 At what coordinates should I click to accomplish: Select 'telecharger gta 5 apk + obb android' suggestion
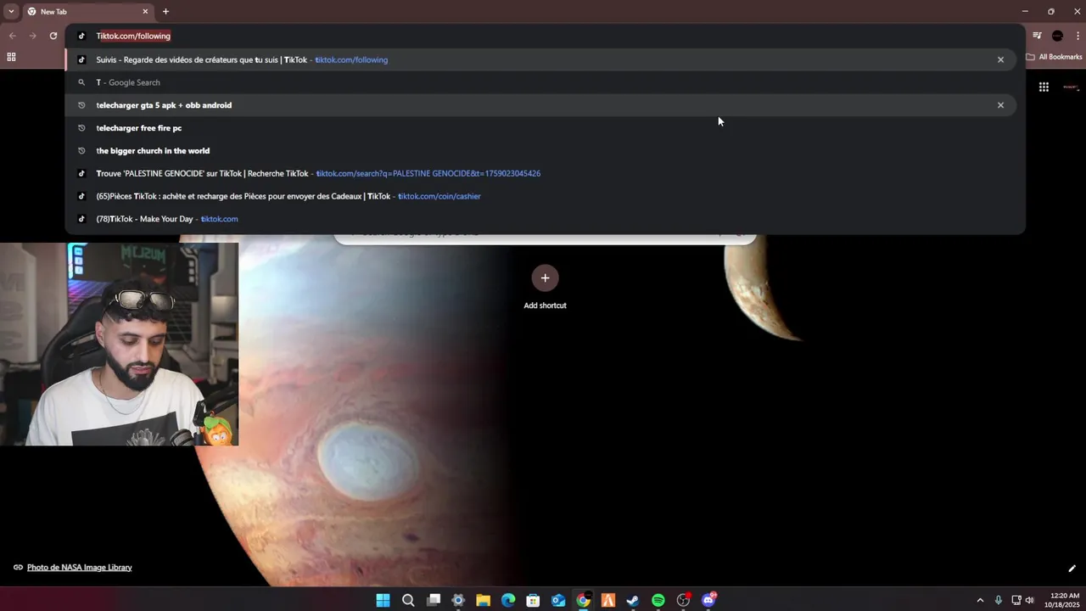(540, 105)
